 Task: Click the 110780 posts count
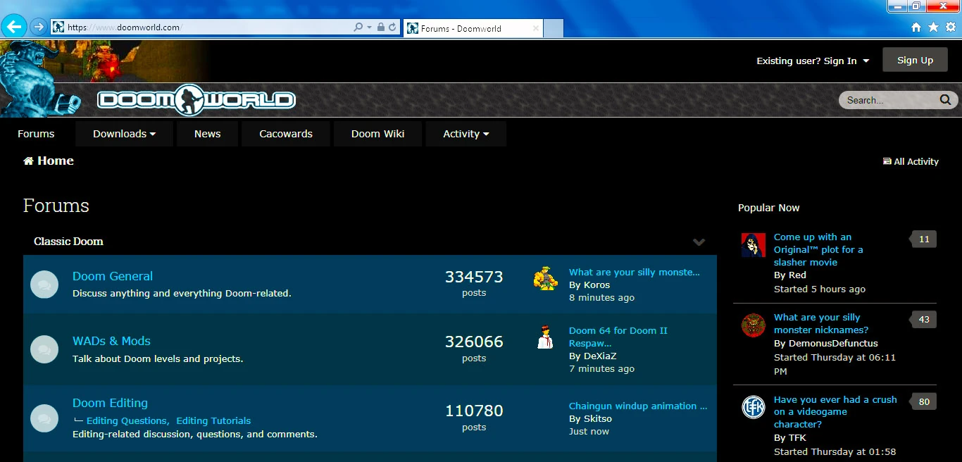[474, 411]
